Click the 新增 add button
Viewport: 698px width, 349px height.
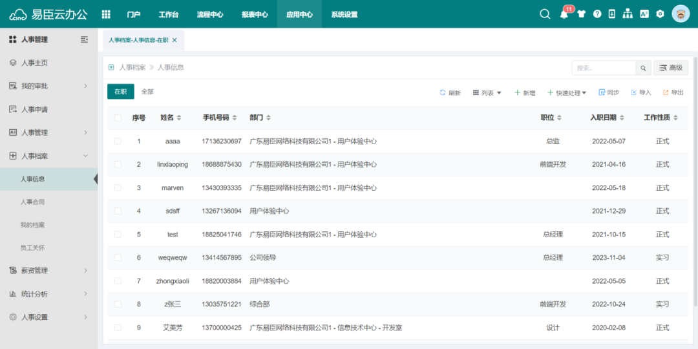[525, 92]
